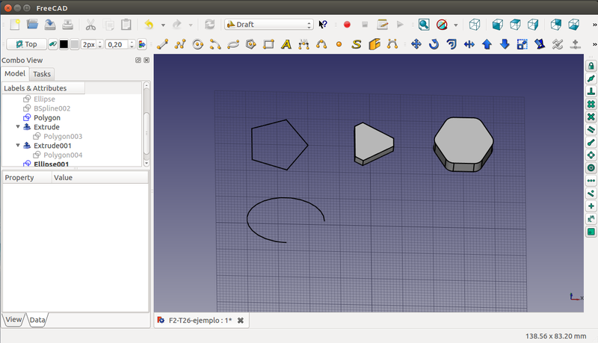The image size is (598, 343).
Task: Toggle snap to perpendicular
Action: coord(591,92)
